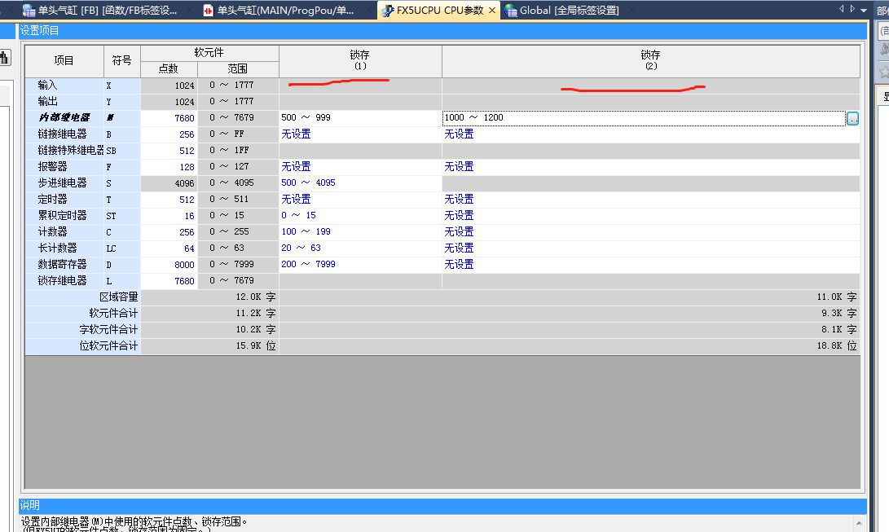Switch to Global [全局标签设置] tab
The width and height of the screenshot is (889, 532).
coord(569,11)
